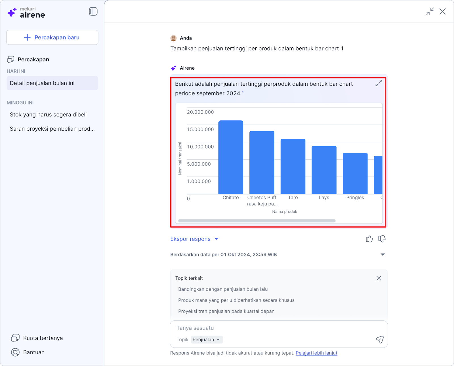Image resolution: width=454 pixels, height=366 pixels.
Task: Open the Penjualan topic dropdown
Action: 207,340
